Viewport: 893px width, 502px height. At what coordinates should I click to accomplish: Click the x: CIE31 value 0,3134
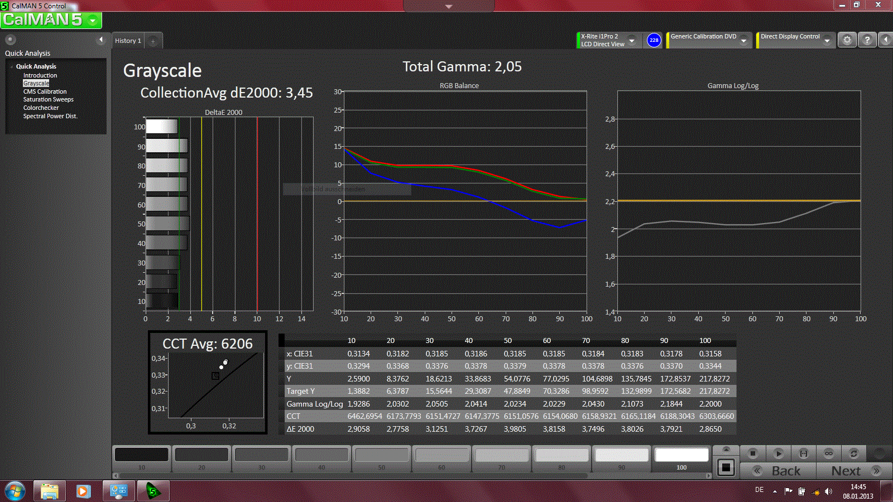click(358, 354)
